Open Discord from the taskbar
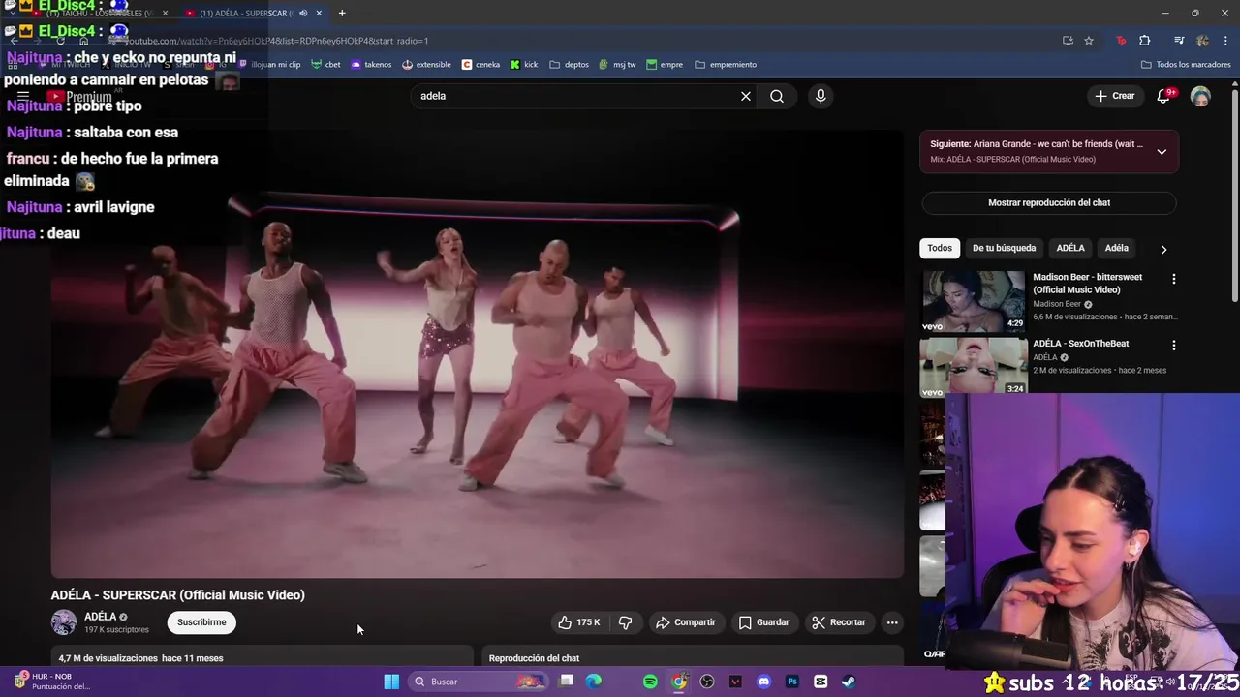Screen dimensions: 1240x697 tap(764, 682)
